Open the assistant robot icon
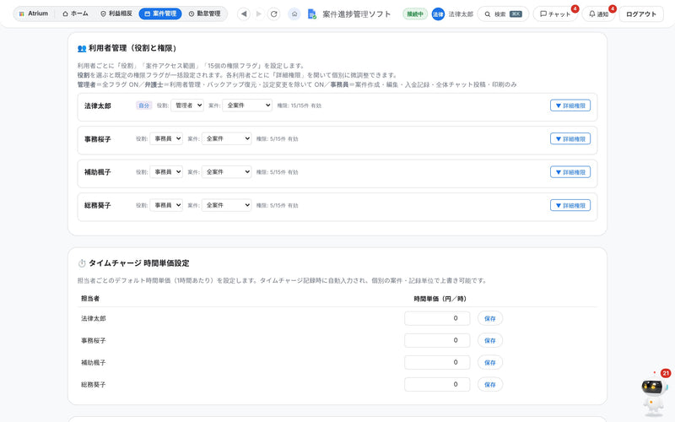The width and height of the screenshot is (675, 422). [654, 395]
